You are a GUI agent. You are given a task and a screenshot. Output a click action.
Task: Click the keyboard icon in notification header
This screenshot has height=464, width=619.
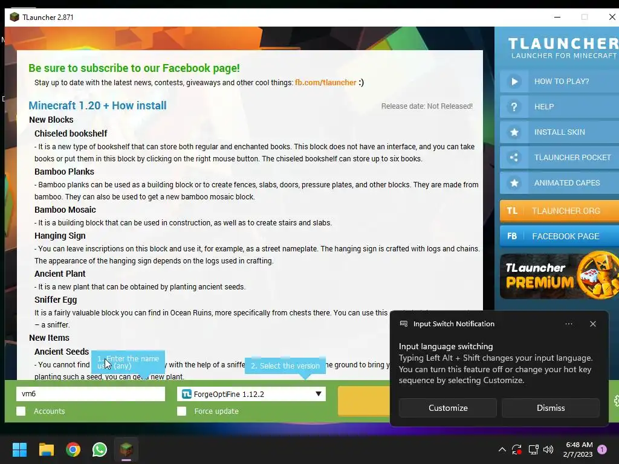click(x=404, y=324)
